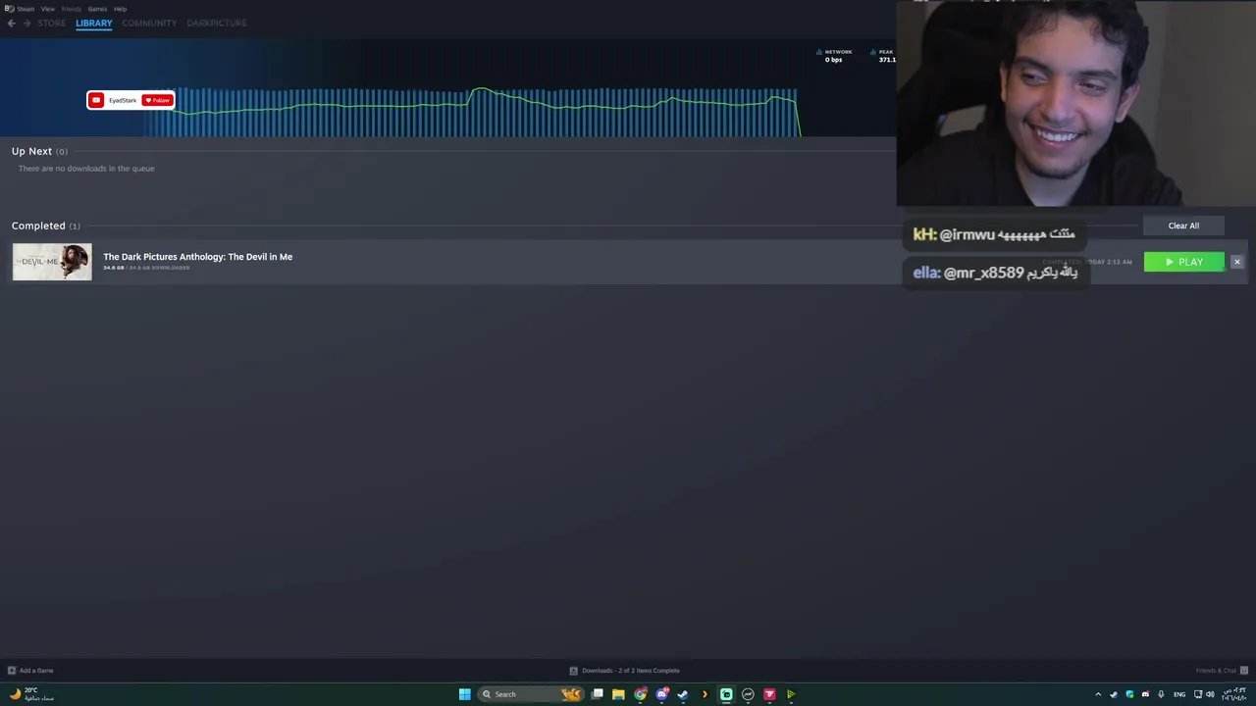Open the Windows Start menu
The width and height of the screenshot is (1256, 706).
pos(465,694)
